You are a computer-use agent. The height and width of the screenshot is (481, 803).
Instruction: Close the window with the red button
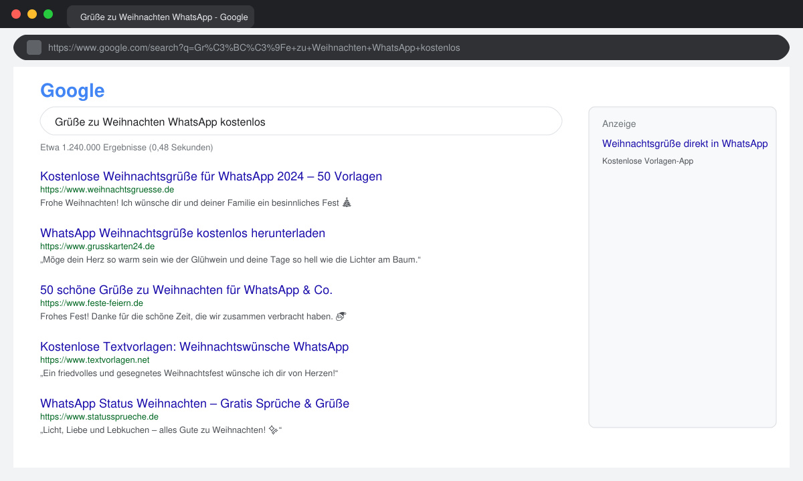pyautogui.click(x=16, y=14)
